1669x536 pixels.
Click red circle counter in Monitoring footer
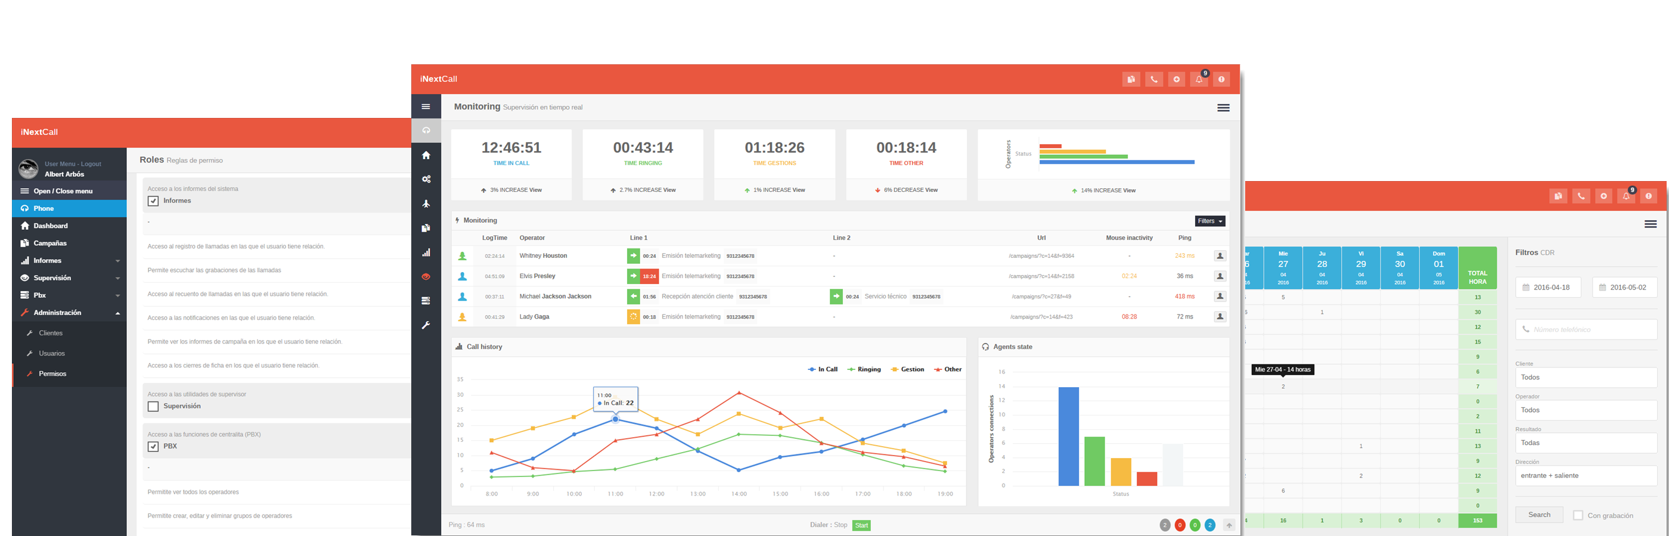pyautogui.click(x=1180, y=525)
